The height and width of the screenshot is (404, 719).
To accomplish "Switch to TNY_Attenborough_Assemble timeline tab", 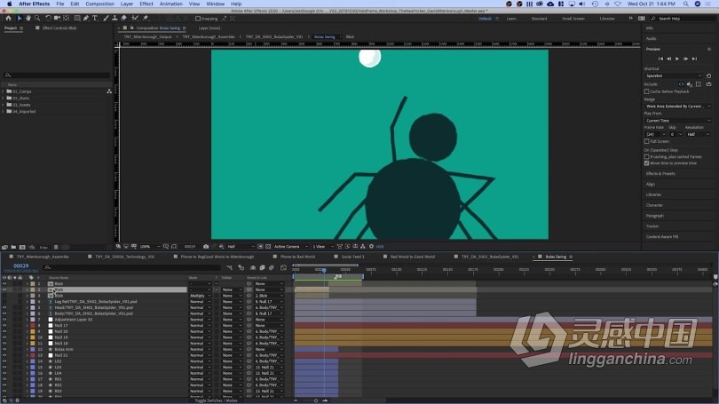I will (43, 257).
